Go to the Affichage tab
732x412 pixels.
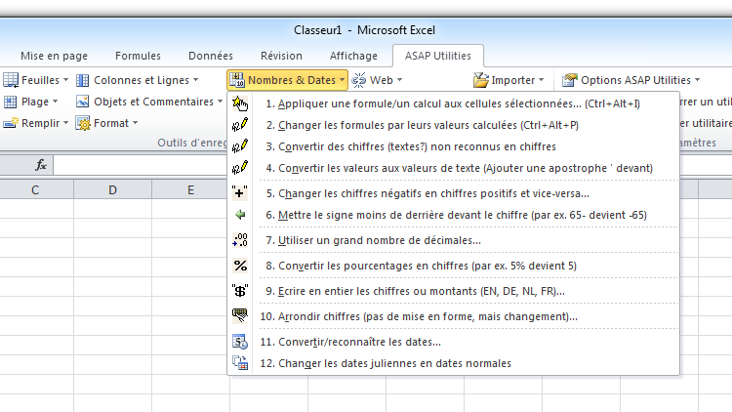coord(353,56)
